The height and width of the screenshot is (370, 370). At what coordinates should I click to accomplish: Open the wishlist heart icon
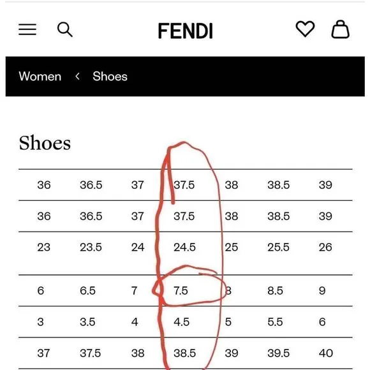(x=305, y=29)
